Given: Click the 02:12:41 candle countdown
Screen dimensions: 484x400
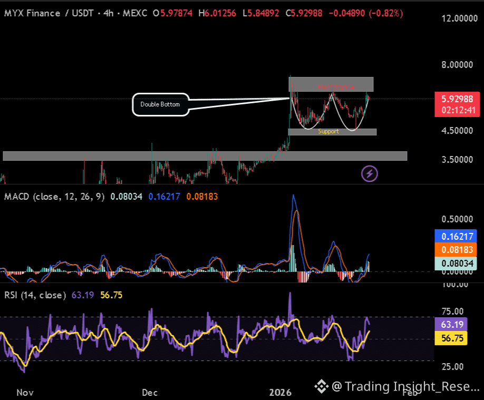Looking at the screenshot, I should click(x=458, y=111).
